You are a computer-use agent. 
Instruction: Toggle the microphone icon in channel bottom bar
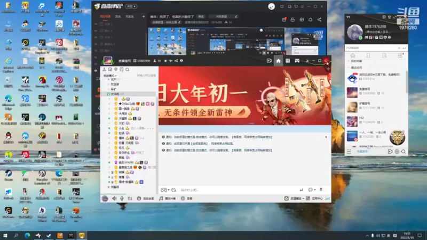point(122,198)
